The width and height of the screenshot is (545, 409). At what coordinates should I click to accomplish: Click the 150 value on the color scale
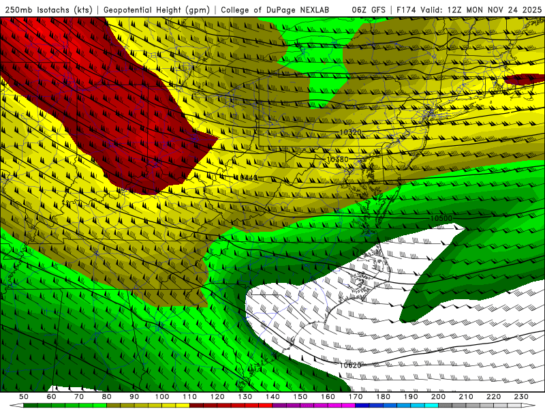(x=300, y=397)
